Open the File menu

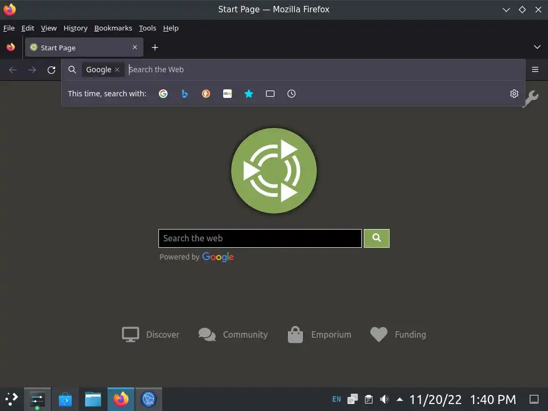(9, 28)
